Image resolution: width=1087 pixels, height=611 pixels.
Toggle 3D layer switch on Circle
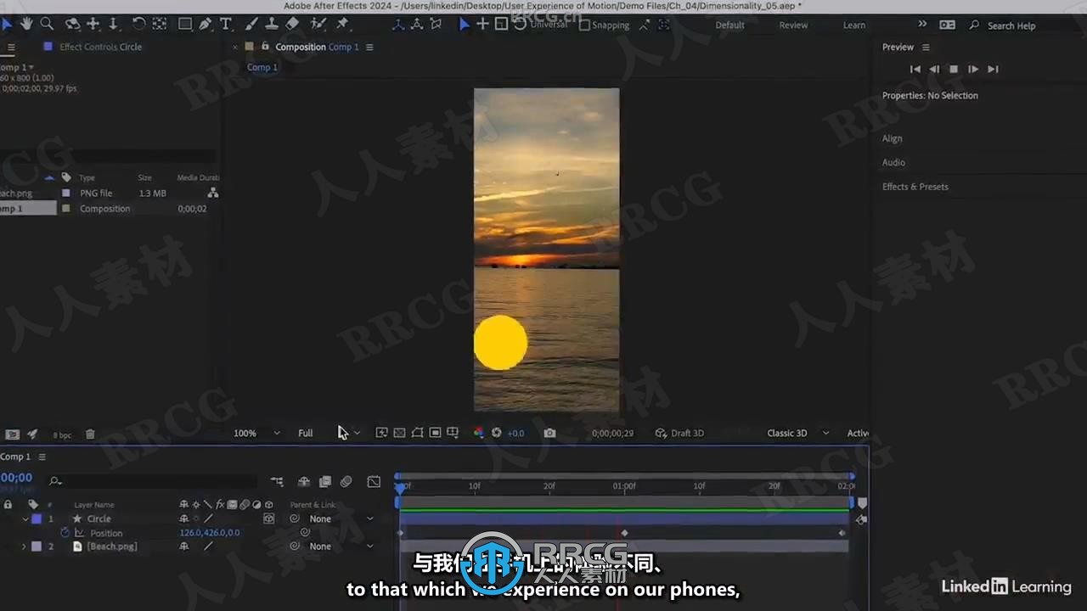point(269,519)
